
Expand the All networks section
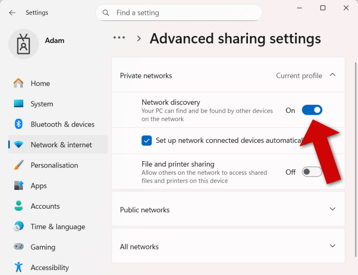332,246
